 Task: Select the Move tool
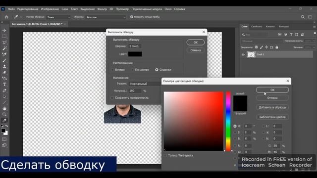(4, 30)
